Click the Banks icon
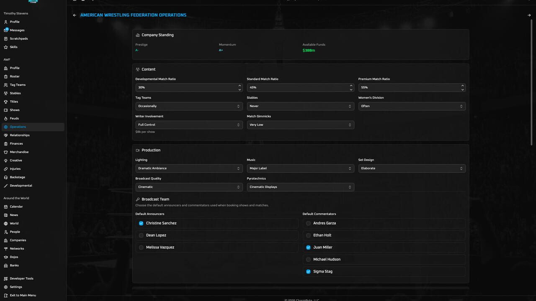This screenshot has height=301, width=536. click(6, 265)
